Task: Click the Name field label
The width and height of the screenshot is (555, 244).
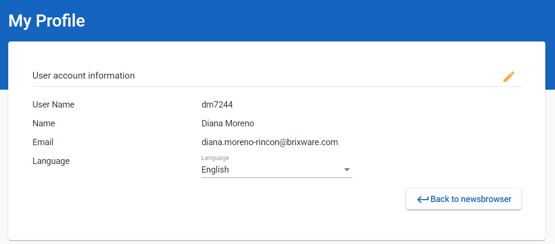Action: coord(44,123)
